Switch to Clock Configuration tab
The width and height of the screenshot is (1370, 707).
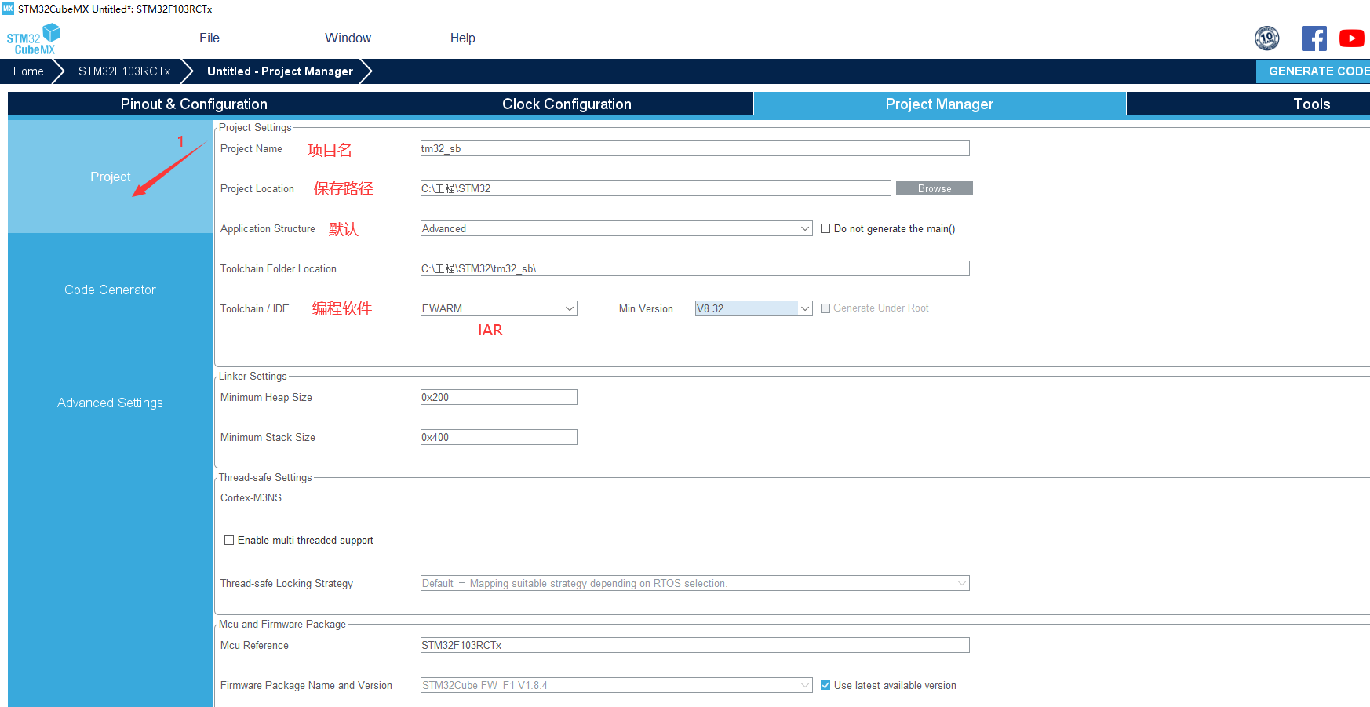click(567, 104)
